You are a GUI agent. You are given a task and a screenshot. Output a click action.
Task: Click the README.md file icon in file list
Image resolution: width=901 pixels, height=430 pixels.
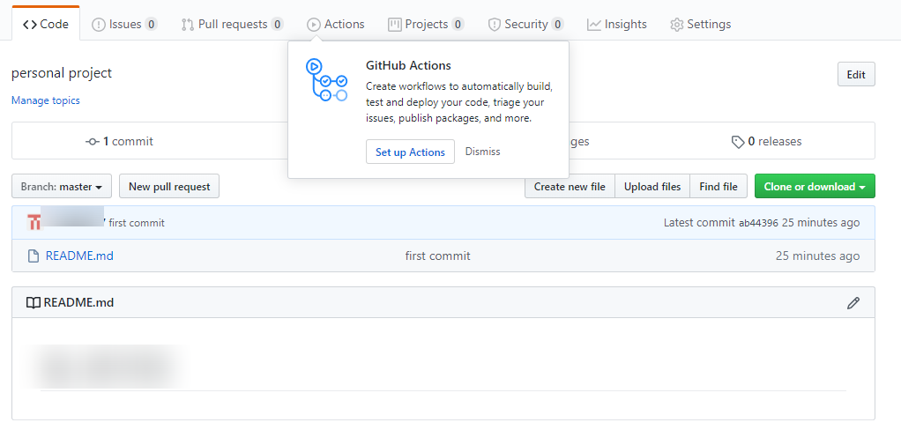(x=34, y=256)
